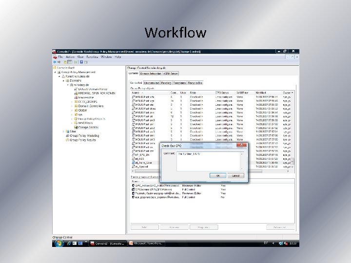Cancel the Check Out GPO dialog
Viewport: 351px width, 263px height.
[x=235, y=176]
